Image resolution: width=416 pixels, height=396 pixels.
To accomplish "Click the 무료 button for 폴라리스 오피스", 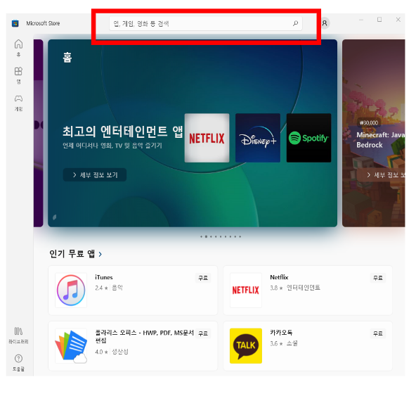I will coord(203,333).
